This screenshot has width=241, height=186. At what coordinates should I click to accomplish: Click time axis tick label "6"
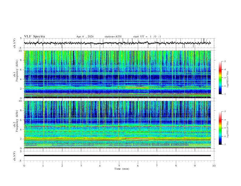(138, 166)
